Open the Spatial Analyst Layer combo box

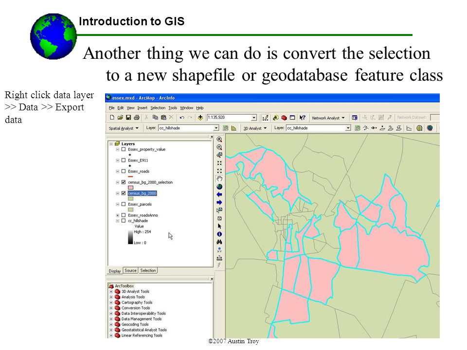click(189, 128)
